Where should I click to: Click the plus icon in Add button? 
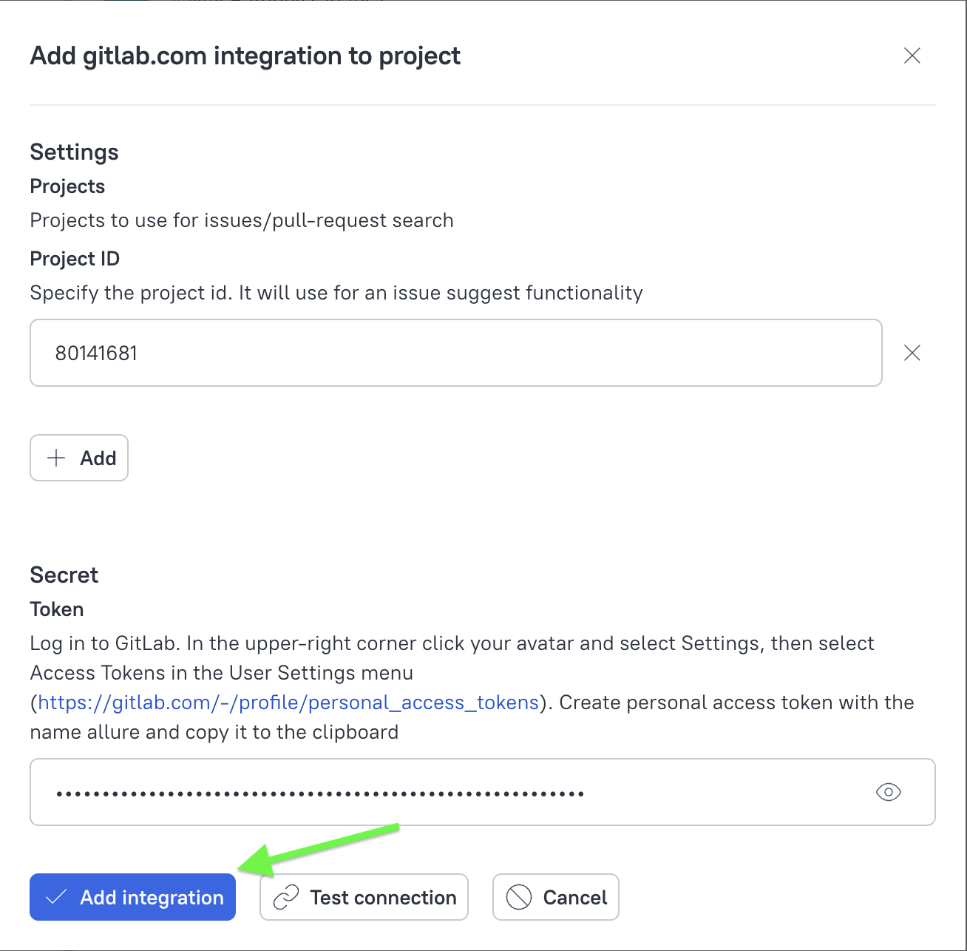tap(56, 458)
